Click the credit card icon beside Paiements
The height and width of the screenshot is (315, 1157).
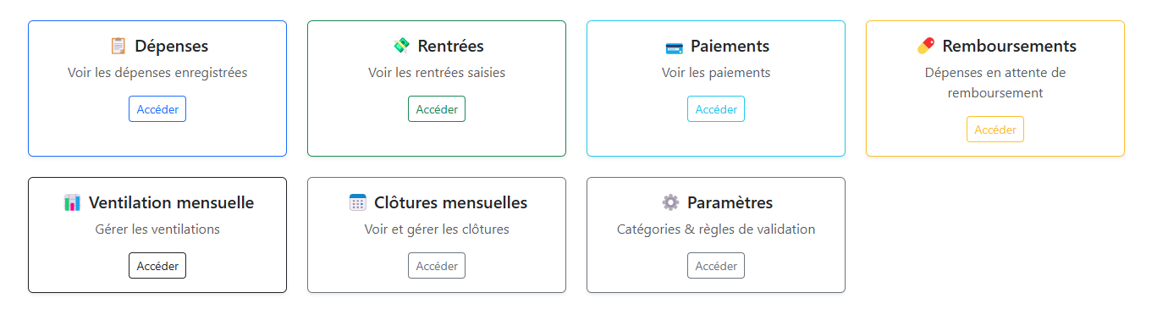tap(674, 47)
